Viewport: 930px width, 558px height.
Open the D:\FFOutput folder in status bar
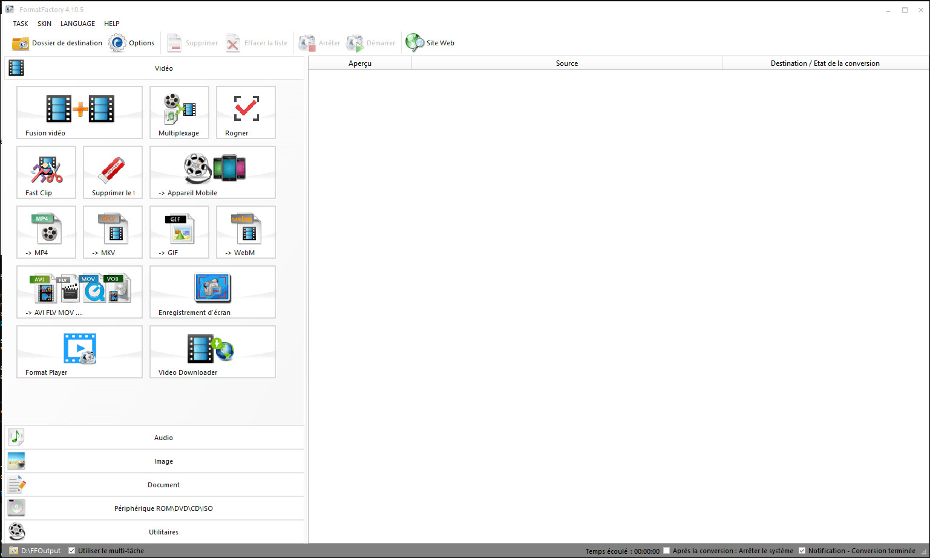click(x=35, y=551)
